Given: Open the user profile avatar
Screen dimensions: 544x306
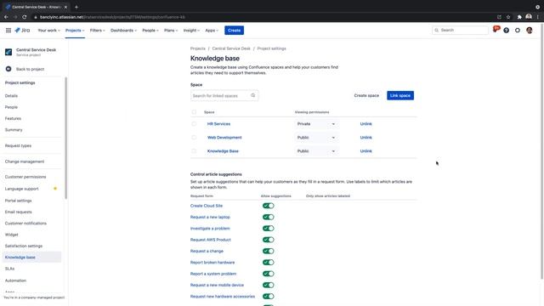Looking at the screenshot, I should [x=529, y=31].
